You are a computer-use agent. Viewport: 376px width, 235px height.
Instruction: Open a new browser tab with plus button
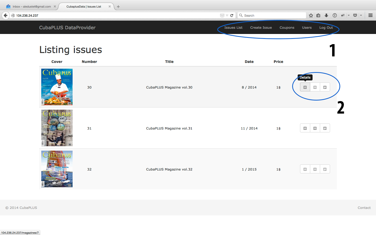pyautogui.click(x=118, y=7)
